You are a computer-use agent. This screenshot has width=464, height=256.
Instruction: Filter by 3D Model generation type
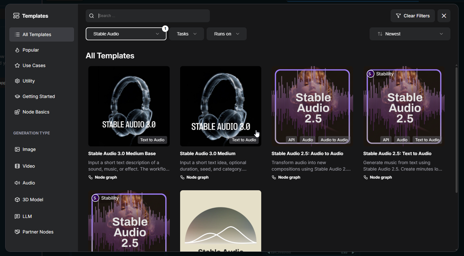tap(42, 200)
